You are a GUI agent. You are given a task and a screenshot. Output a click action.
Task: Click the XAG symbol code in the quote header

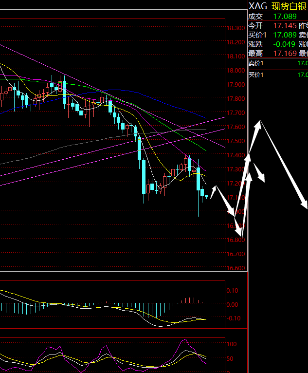pos(257,6)
